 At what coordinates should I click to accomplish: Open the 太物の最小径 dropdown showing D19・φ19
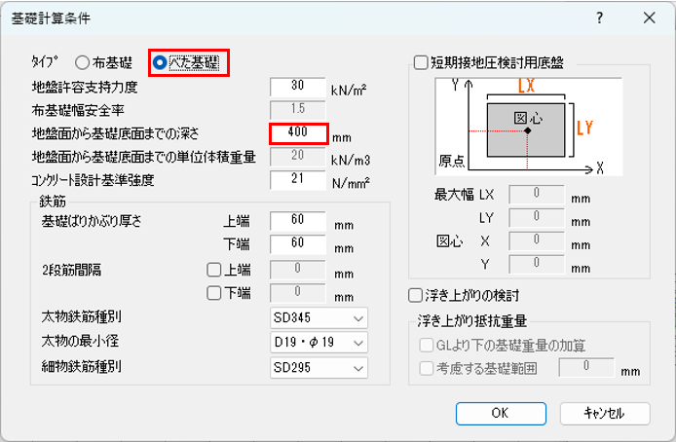pyautogui.click(x=319, y=343)
